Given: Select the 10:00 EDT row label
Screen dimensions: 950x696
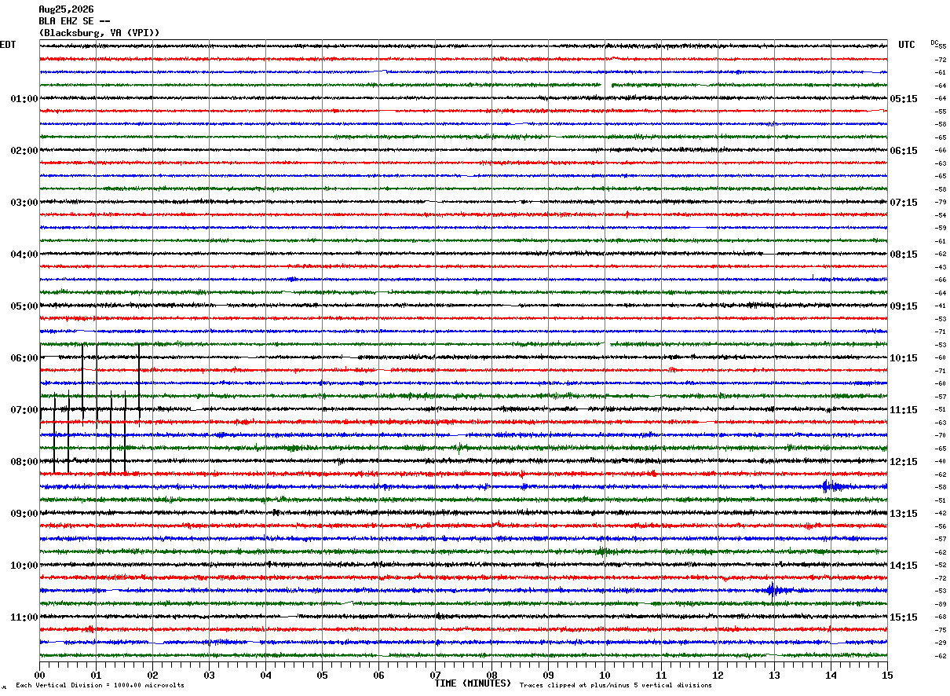Looking at the screenshot, I should point(24,566).
